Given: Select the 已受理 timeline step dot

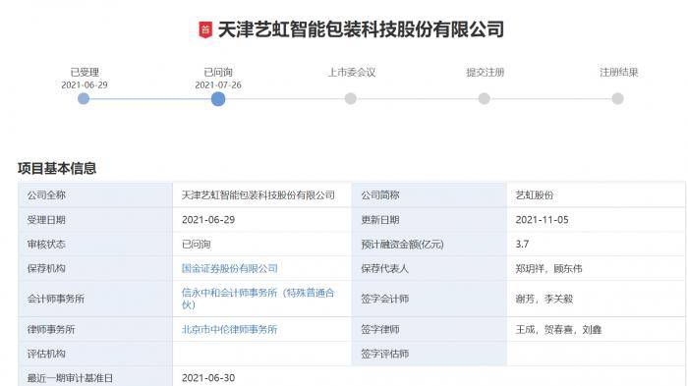Looking at the screenshot, I should coord(84,98).
